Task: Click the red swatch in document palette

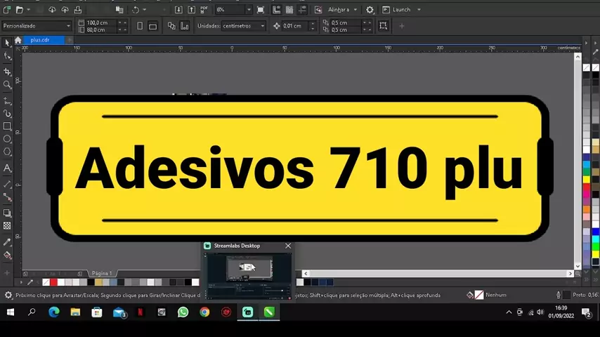Action: (x=53, y=282)
